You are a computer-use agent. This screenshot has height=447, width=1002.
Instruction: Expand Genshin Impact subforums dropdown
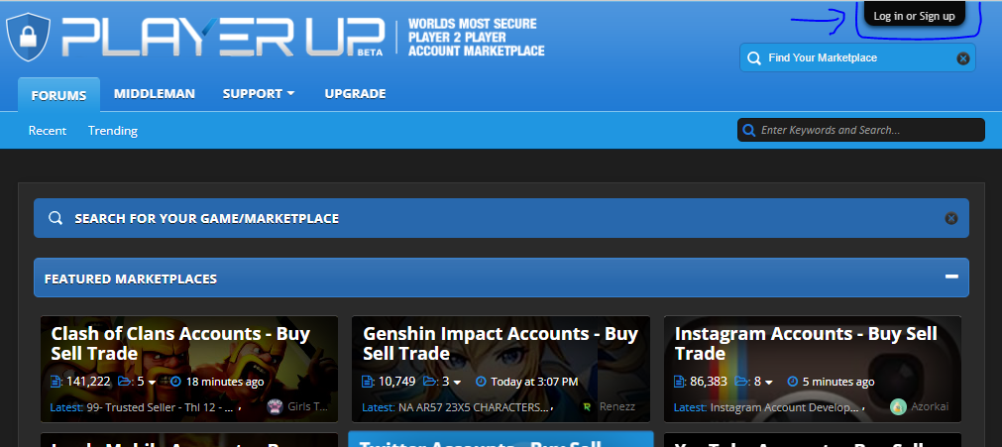coord(457,383)
